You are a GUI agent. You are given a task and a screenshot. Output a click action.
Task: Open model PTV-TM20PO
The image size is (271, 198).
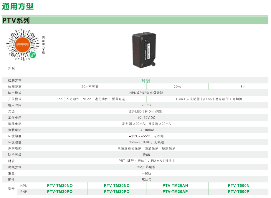click(x=60, y=192)
